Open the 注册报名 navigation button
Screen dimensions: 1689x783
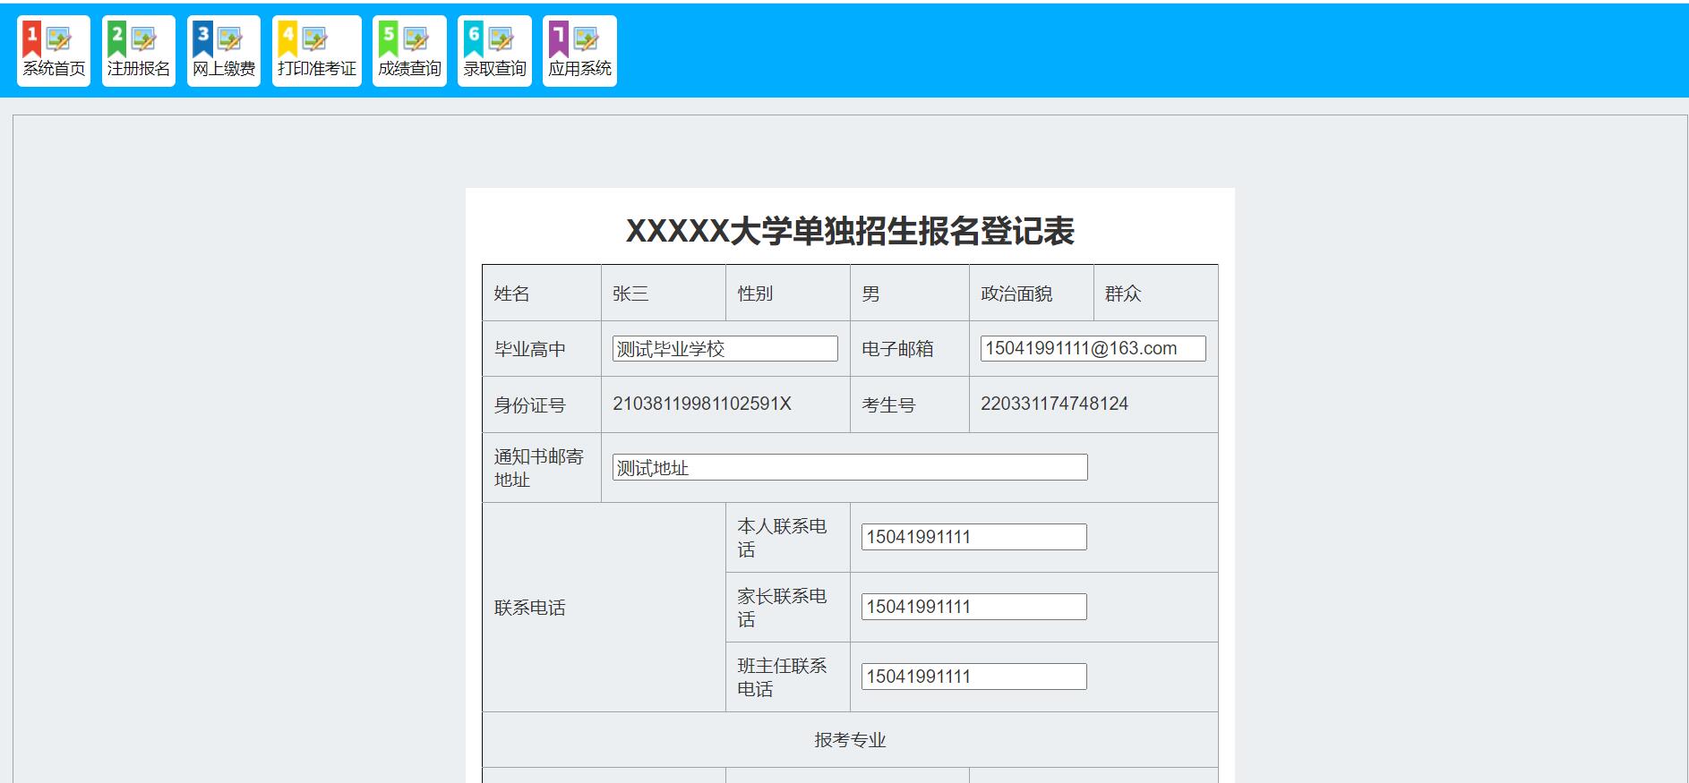[139, 51]
